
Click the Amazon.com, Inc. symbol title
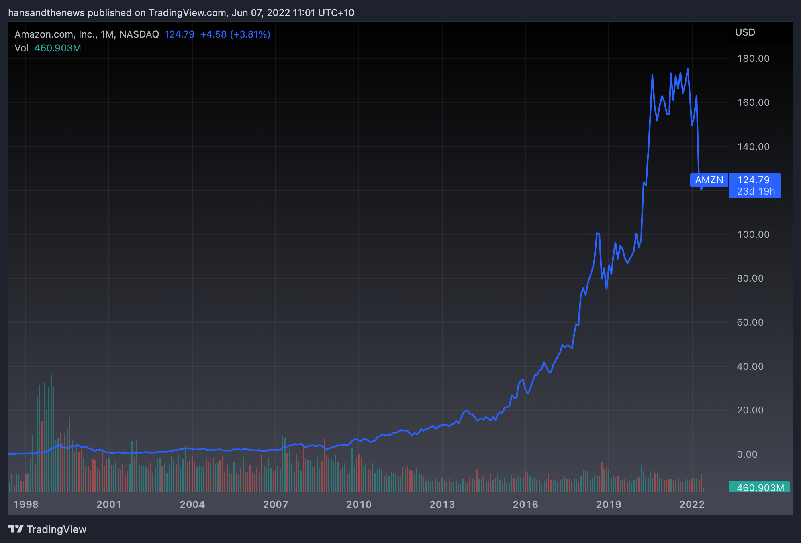55,34
